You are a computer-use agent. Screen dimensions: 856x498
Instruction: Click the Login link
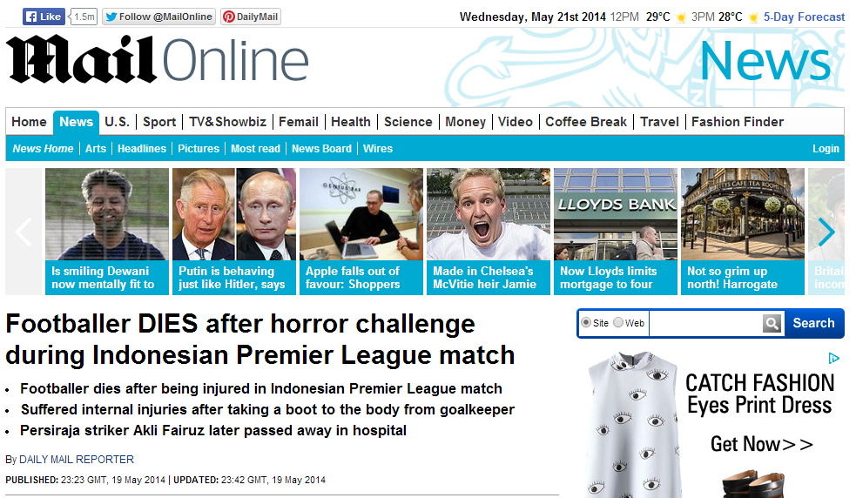(x=826, y=149)
